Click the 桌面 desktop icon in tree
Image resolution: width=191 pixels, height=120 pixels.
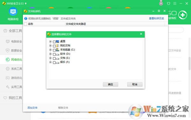point(58,41)
